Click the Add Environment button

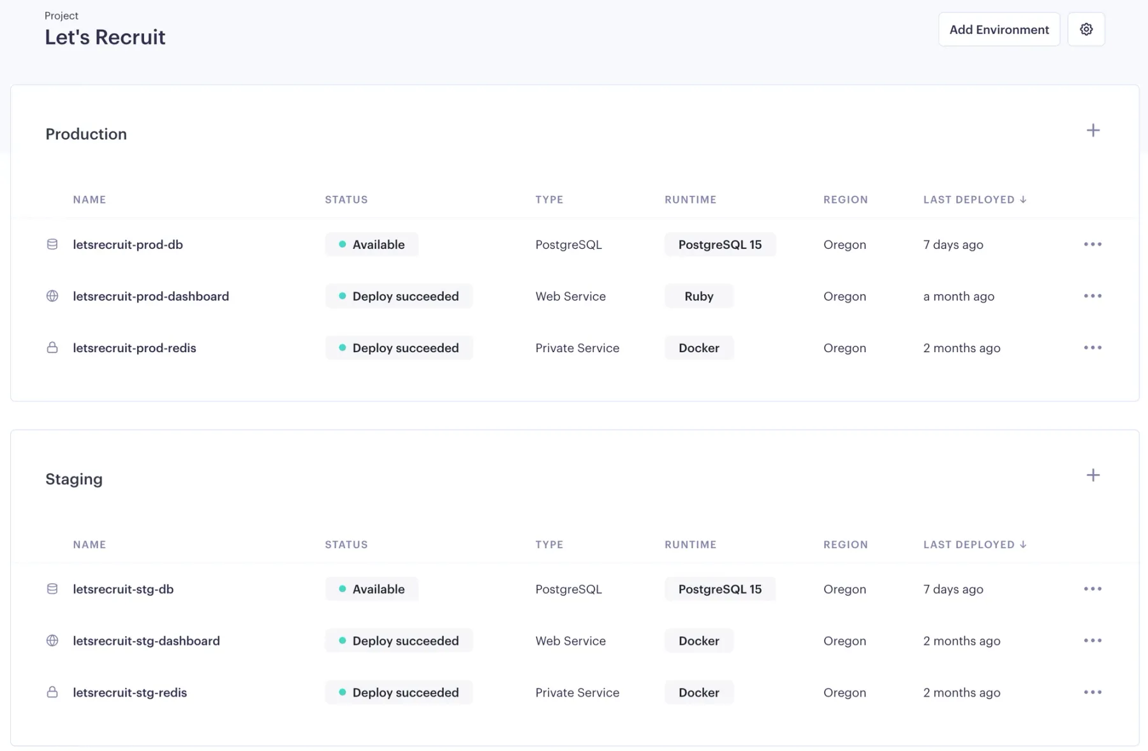[x=999, y=29]
